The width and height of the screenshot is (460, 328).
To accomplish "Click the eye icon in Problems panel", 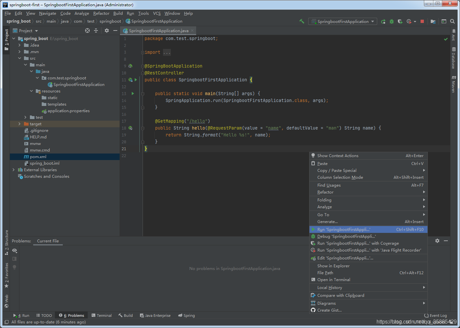I will [14, 250].
